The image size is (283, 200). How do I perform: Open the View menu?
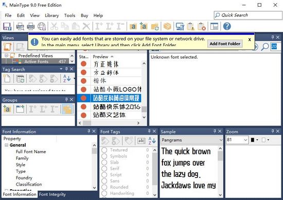[x=35, y=15]
